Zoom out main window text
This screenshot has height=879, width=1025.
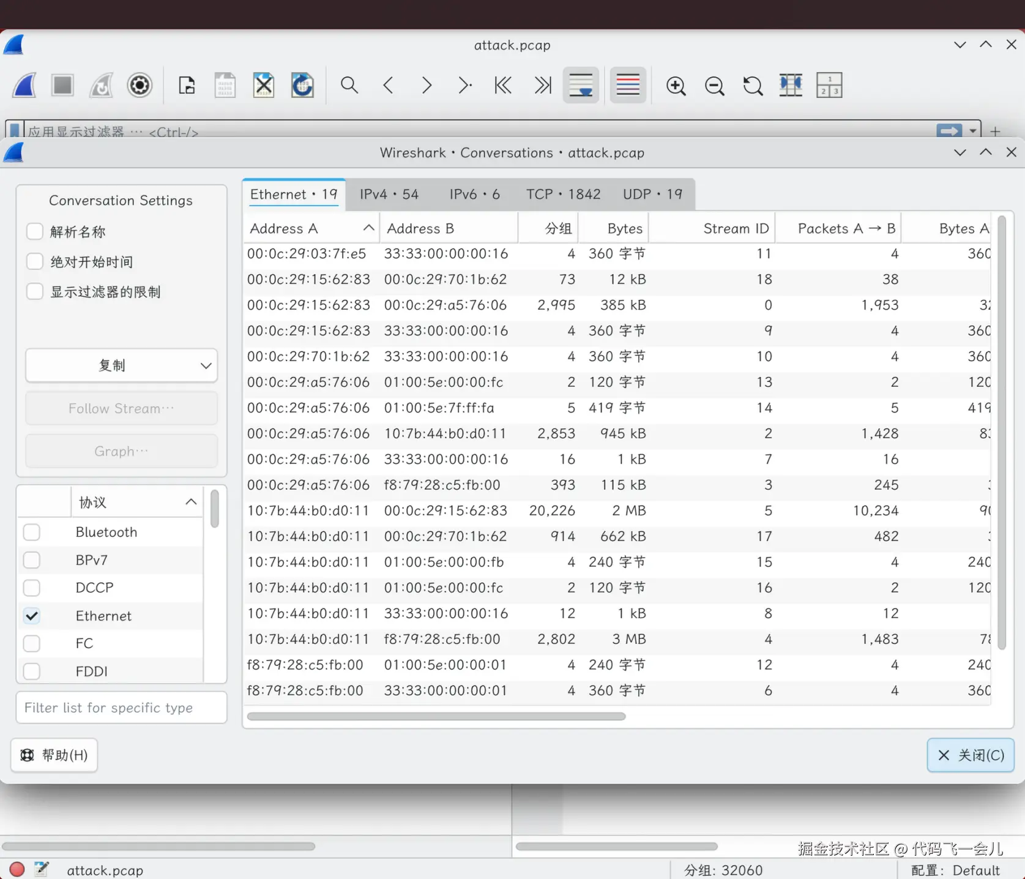[x=714, y=85]
